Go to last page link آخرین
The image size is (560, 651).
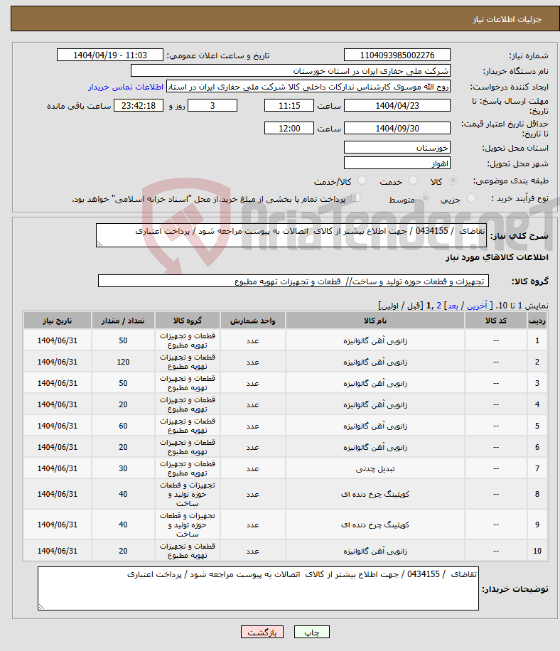[477, 306]
